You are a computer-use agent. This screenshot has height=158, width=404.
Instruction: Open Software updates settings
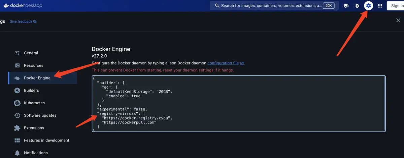click(42, 115)
